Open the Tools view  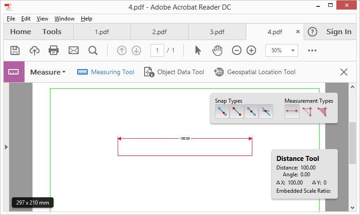pos(52,32)
